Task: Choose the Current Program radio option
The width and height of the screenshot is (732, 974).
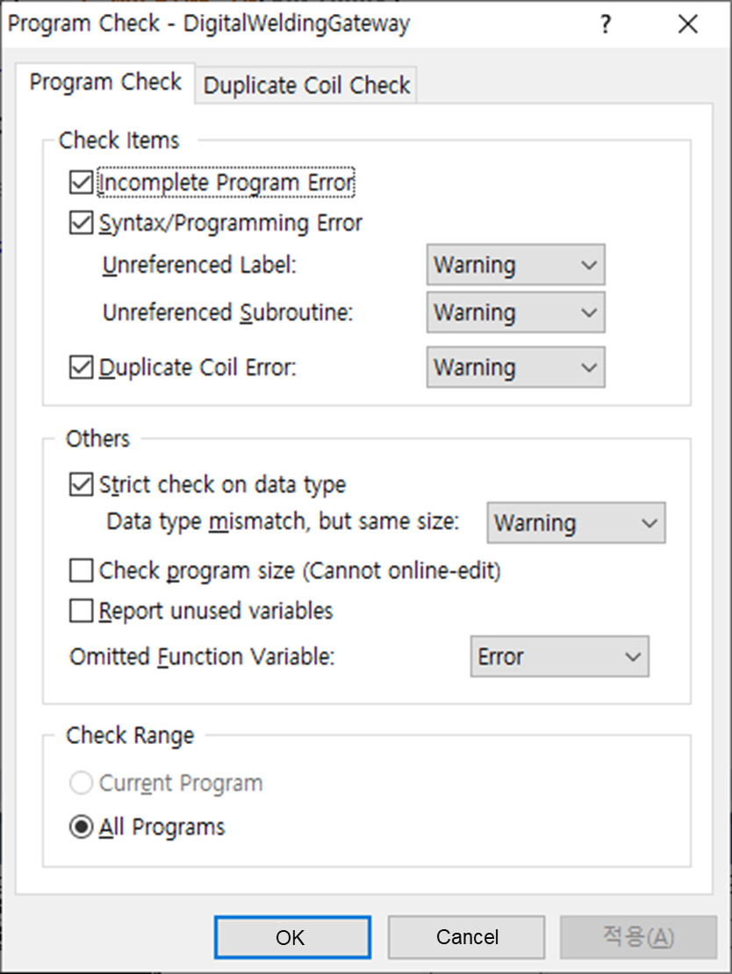Action: click(82, 784)
